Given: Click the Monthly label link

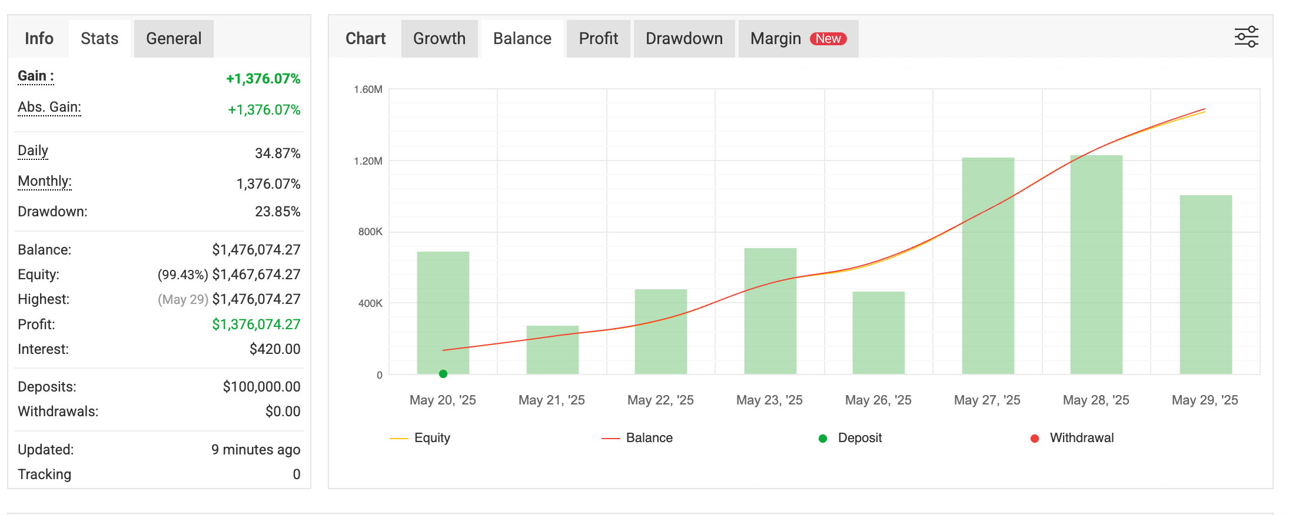Looking at the screenshot, I should coord(45,181).
